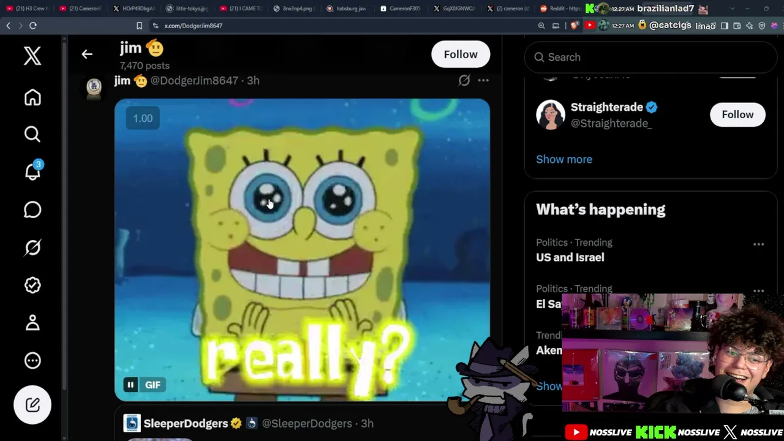This screenshot has width=784, height=441.
Task: Open the Straighterade display name
Action: tap(607, 107)
